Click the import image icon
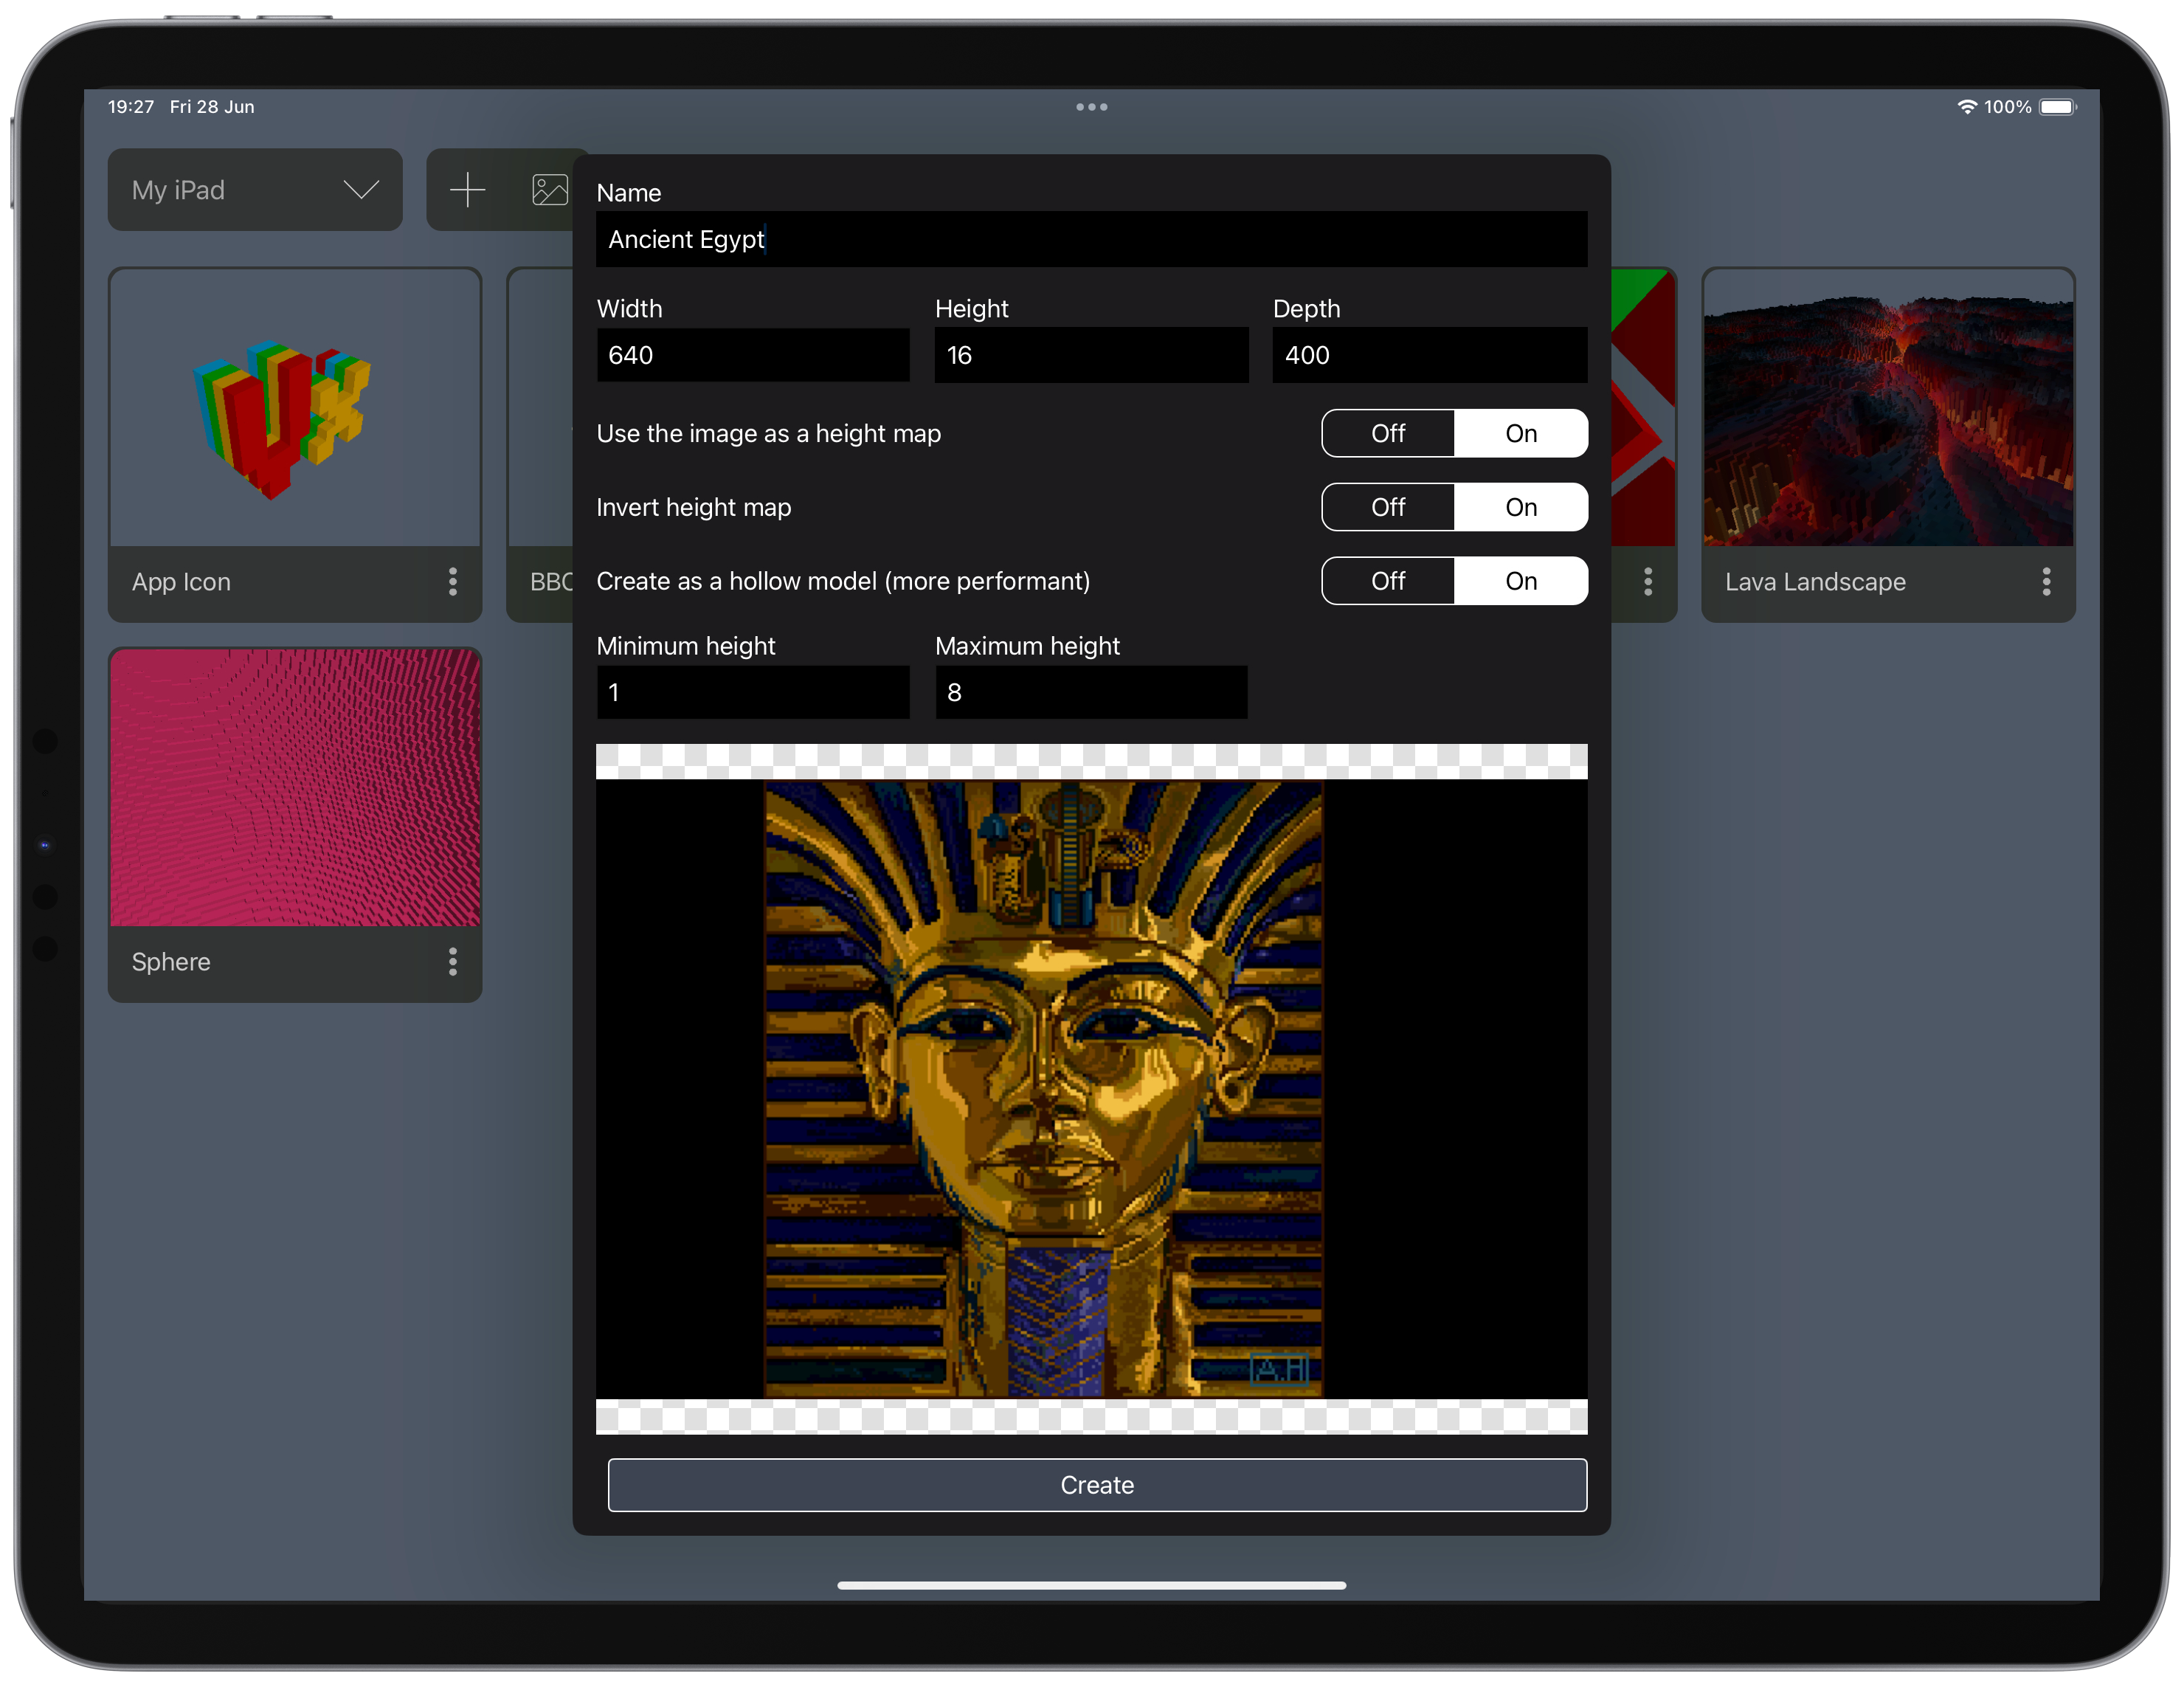Image resolution: width=2184 pixels, height=1690 pixels. point(551,190)
